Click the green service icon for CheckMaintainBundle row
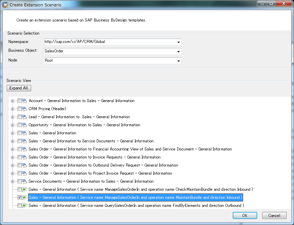This screenshot has width=294, height=225. (x=24, y=189)
